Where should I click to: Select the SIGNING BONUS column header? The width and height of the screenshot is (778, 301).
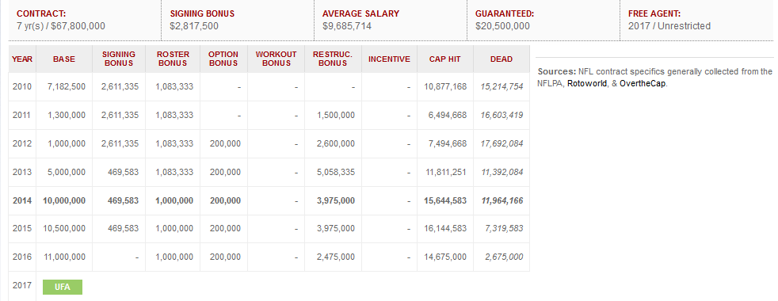tap(119, 59)
